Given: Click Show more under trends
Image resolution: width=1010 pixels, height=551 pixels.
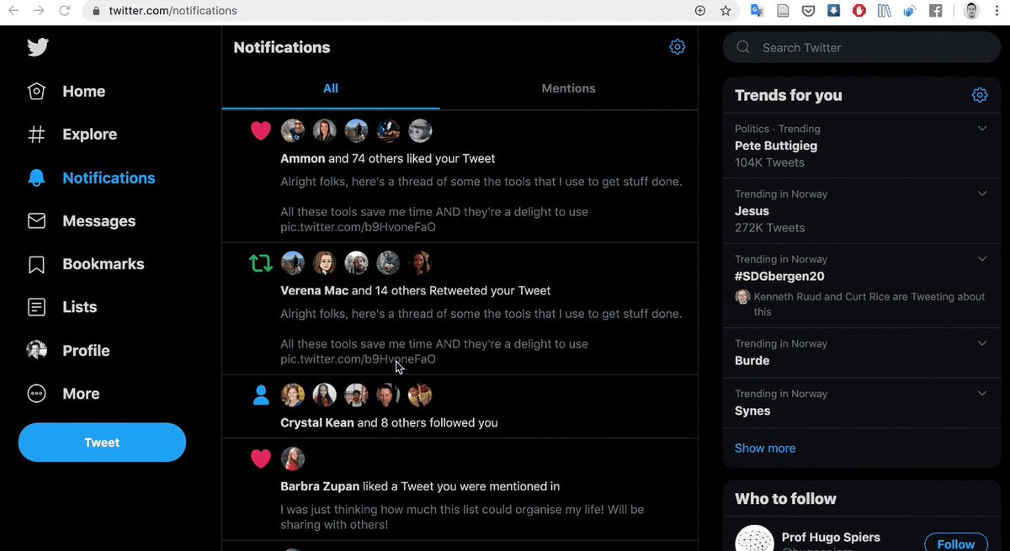Looking at the screenshot, I should pyautogui.click(x=765, y=448).
